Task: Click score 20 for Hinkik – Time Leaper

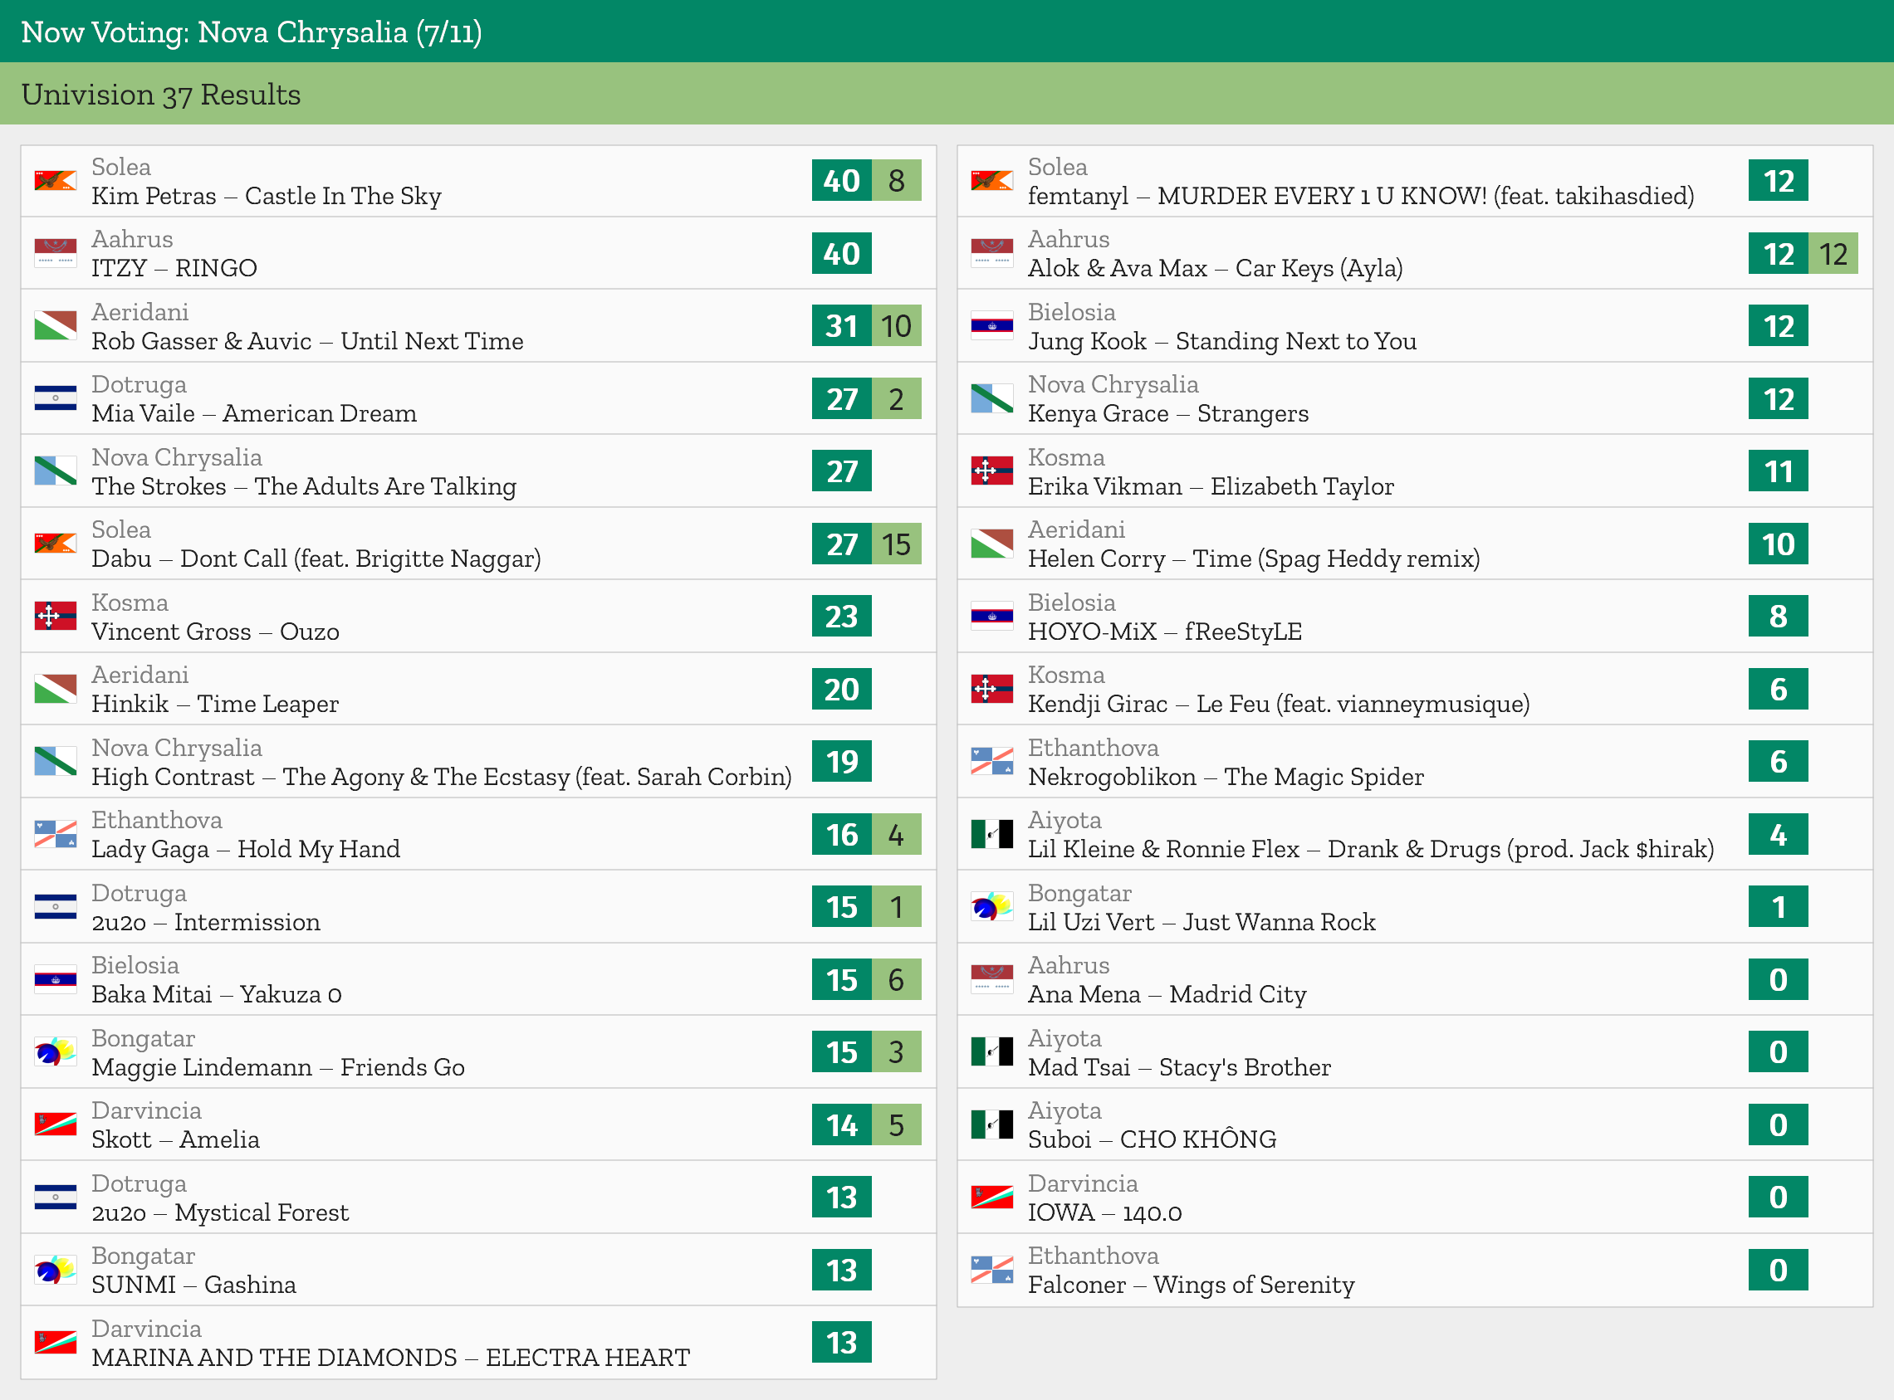Action: click(841, 689)
